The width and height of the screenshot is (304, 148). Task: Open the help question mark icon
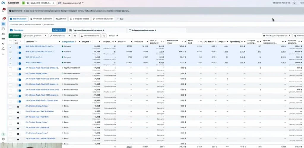pyautogui.click(x=3, y=134)
